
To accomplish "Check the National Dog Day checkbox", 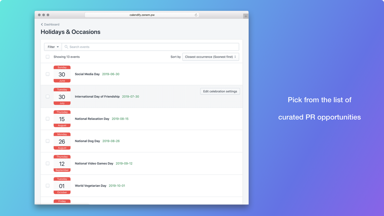I will coord(47,141).
